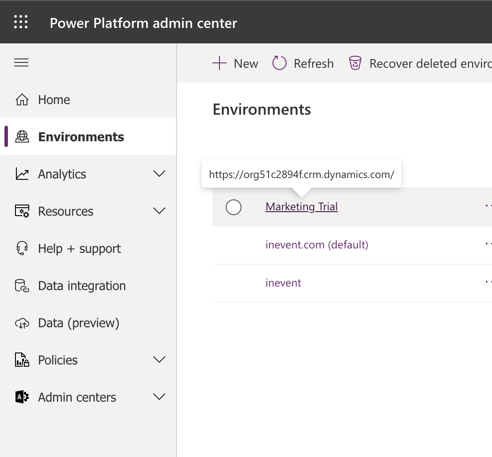Viewport: 492px width, 457px height.
Task: Click the Environments page heading
Action: point(261,109)
